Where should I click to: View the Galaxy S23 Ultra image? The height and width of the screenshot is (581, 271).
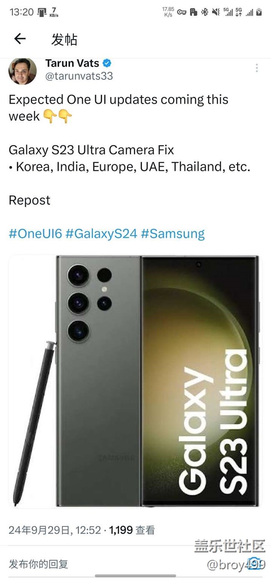tap(135, 381)
